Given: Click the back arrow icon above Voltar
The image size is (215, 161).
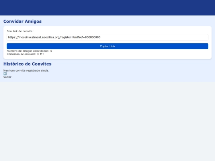Looking at the screenshot, I should pyautogui.click(x=5, y=74).
